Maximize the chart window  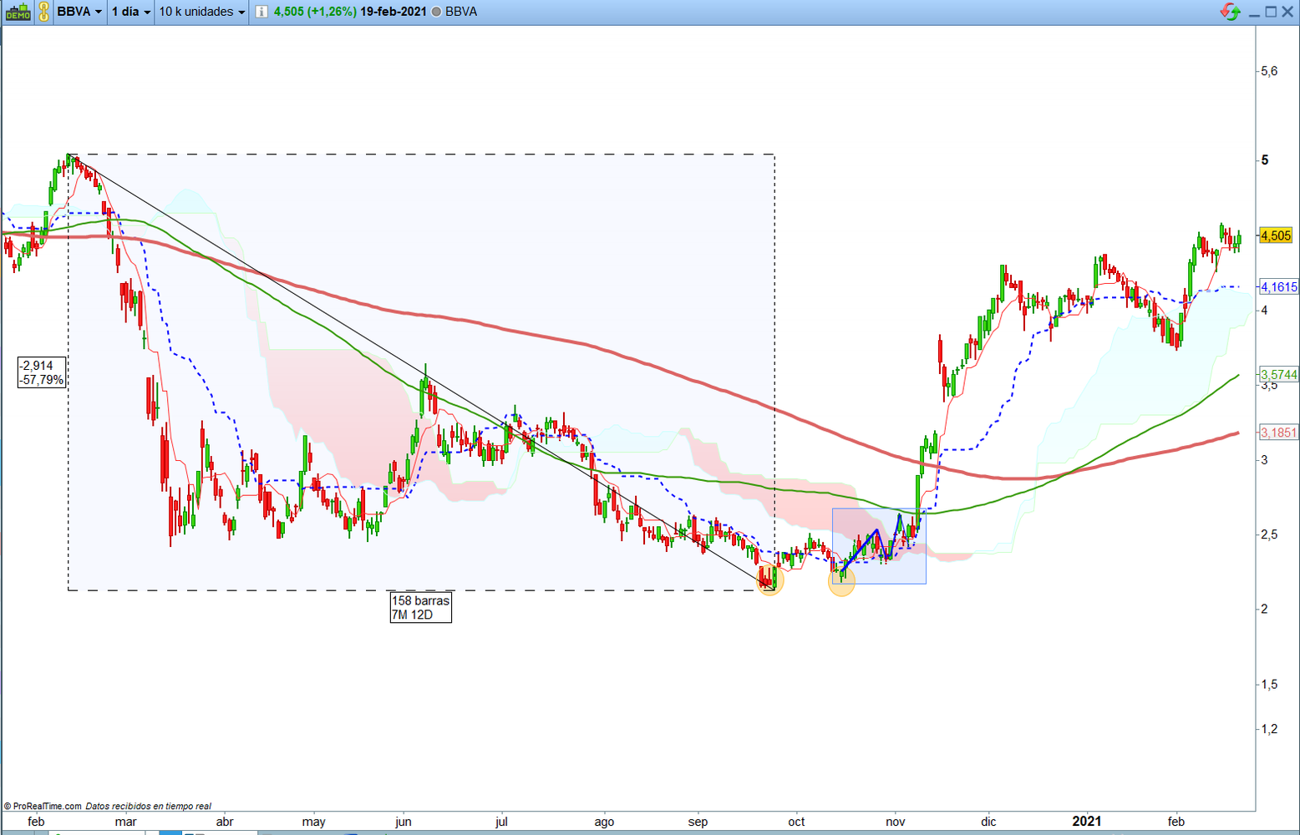pos(1271,12)
